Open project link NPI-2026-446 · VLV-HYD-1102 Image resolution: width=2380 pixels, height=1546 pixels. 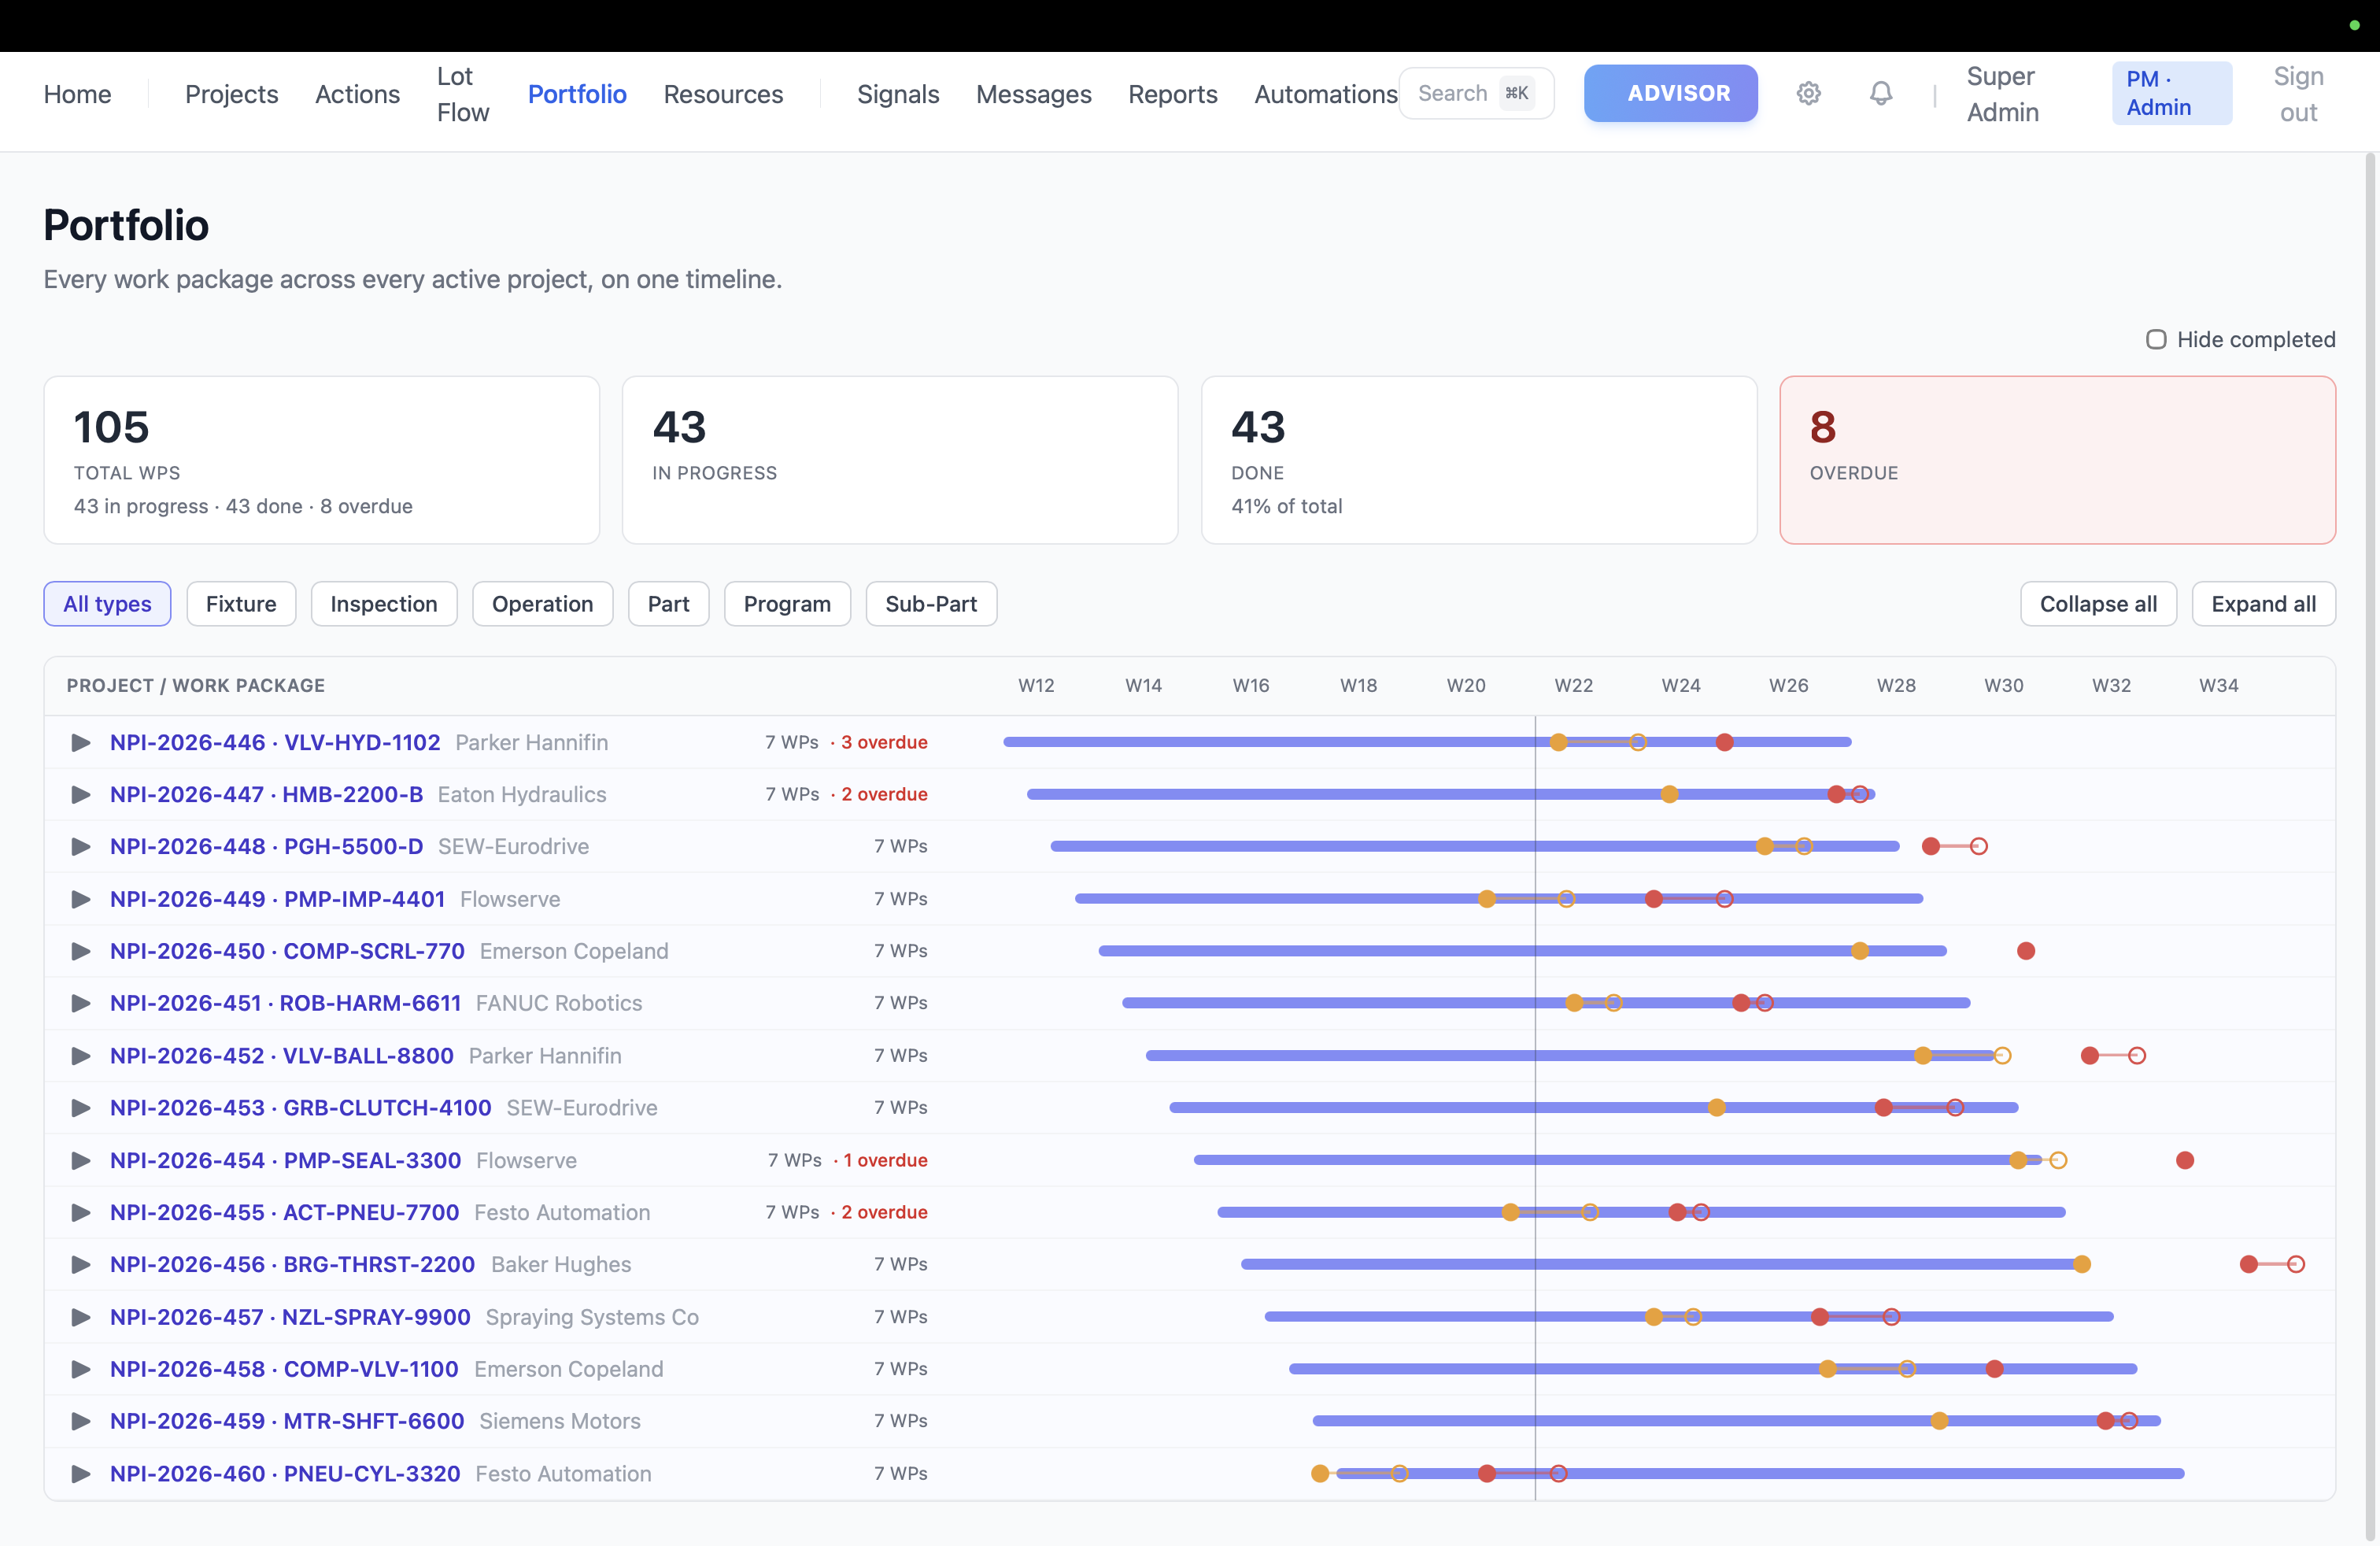pyautogui.click(x=275, y=742)
